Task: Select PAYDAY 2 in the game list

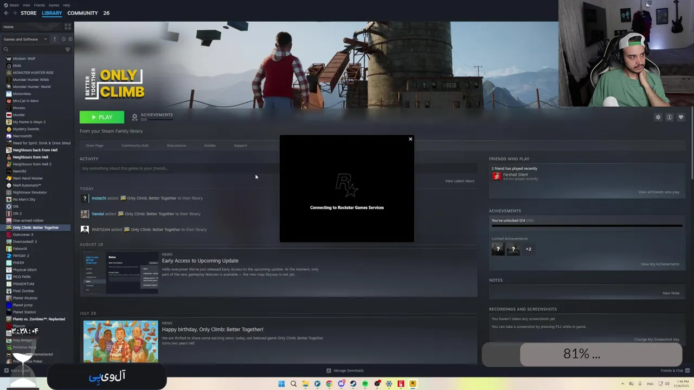Action: point(21,256)
